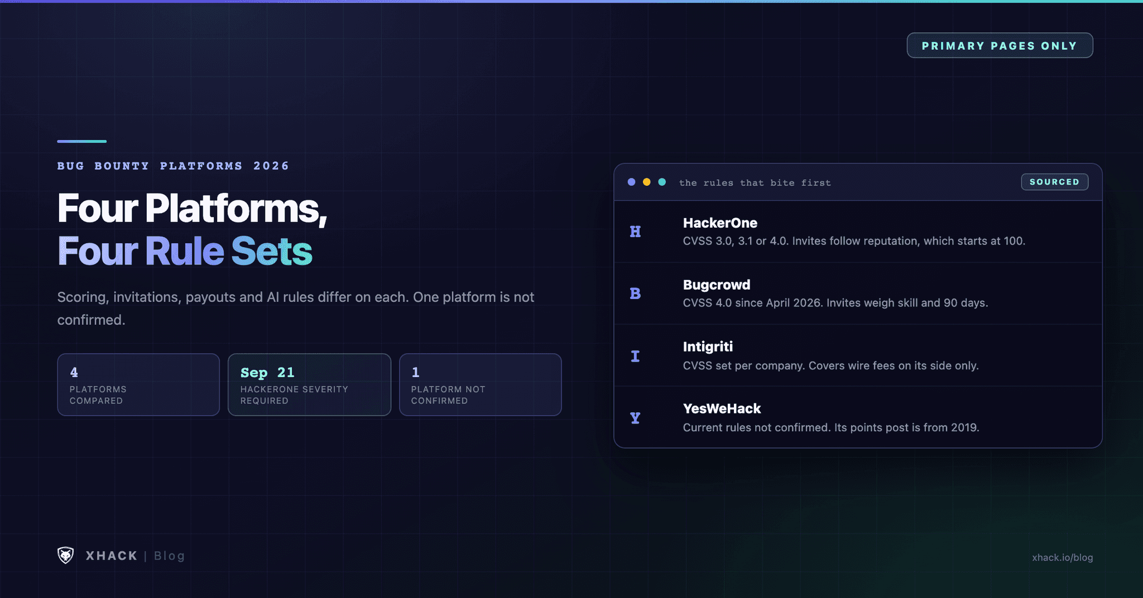Screen dimensions: 1143x598
Task: Click the 'Scoring, invitations, payouts' subtitle
Action: click(296, 308)
